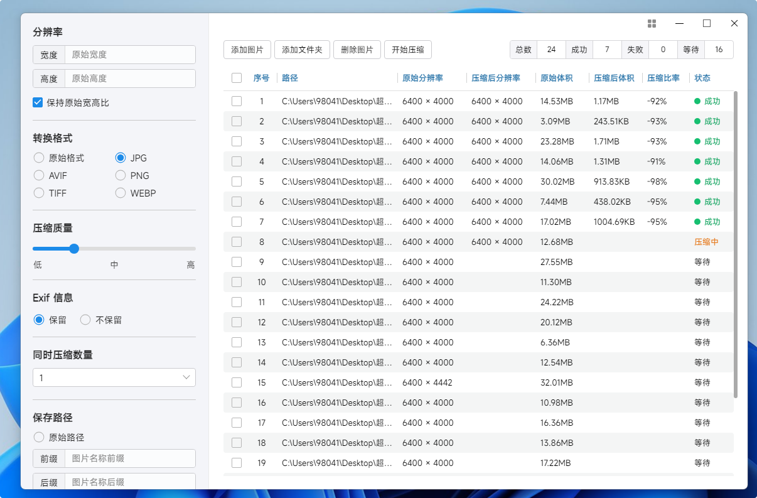Click the 6400 × 4442 resolution cell
This screenshot has height=498, width=757.
coord(427,382)
